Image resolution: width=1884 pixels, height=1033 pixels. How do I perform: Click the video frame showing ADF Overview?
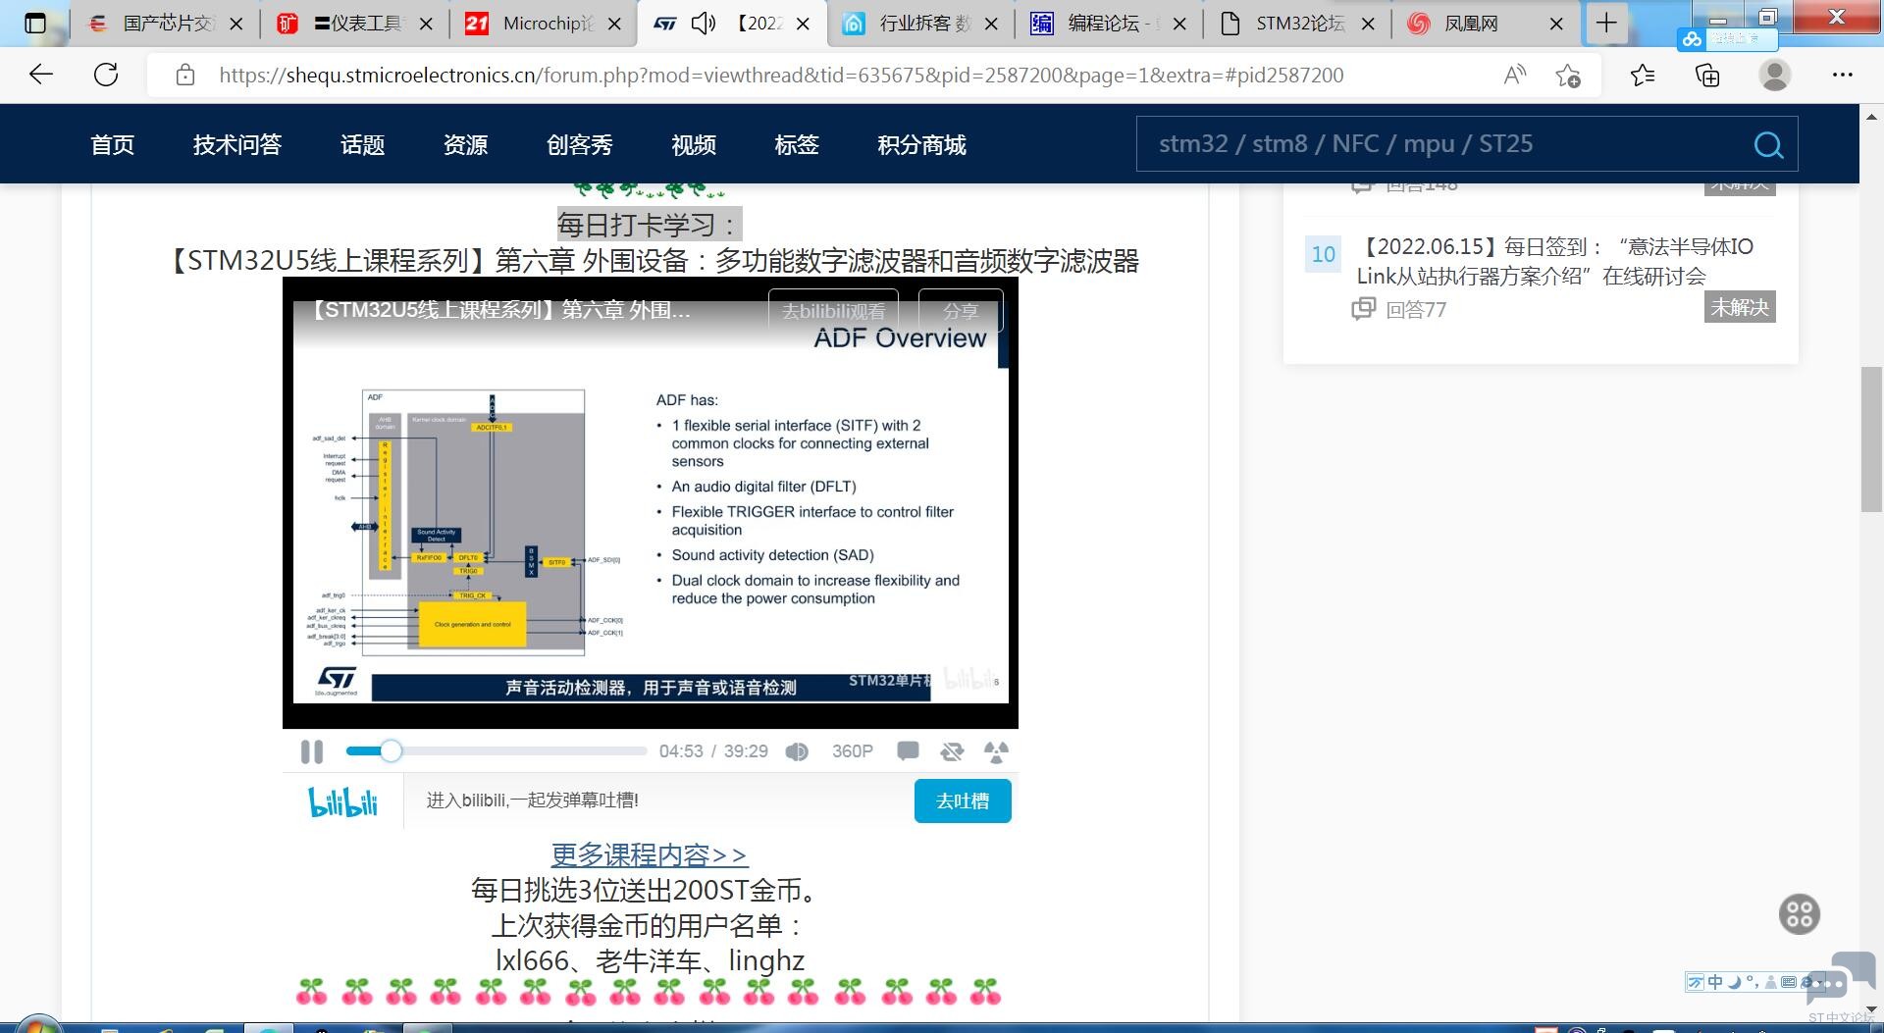pos(650,502)
